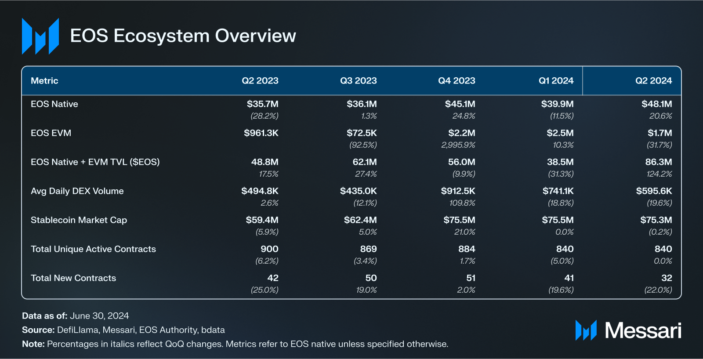Click the EOS Native row label
The width and height of the screenshot is (703, 359).
pos(54,104)
